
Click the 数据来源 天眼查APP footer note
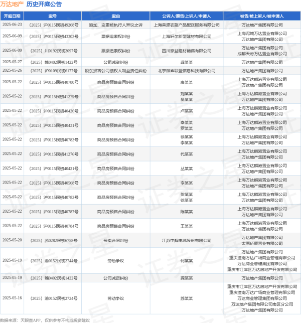tap(45, 320)
